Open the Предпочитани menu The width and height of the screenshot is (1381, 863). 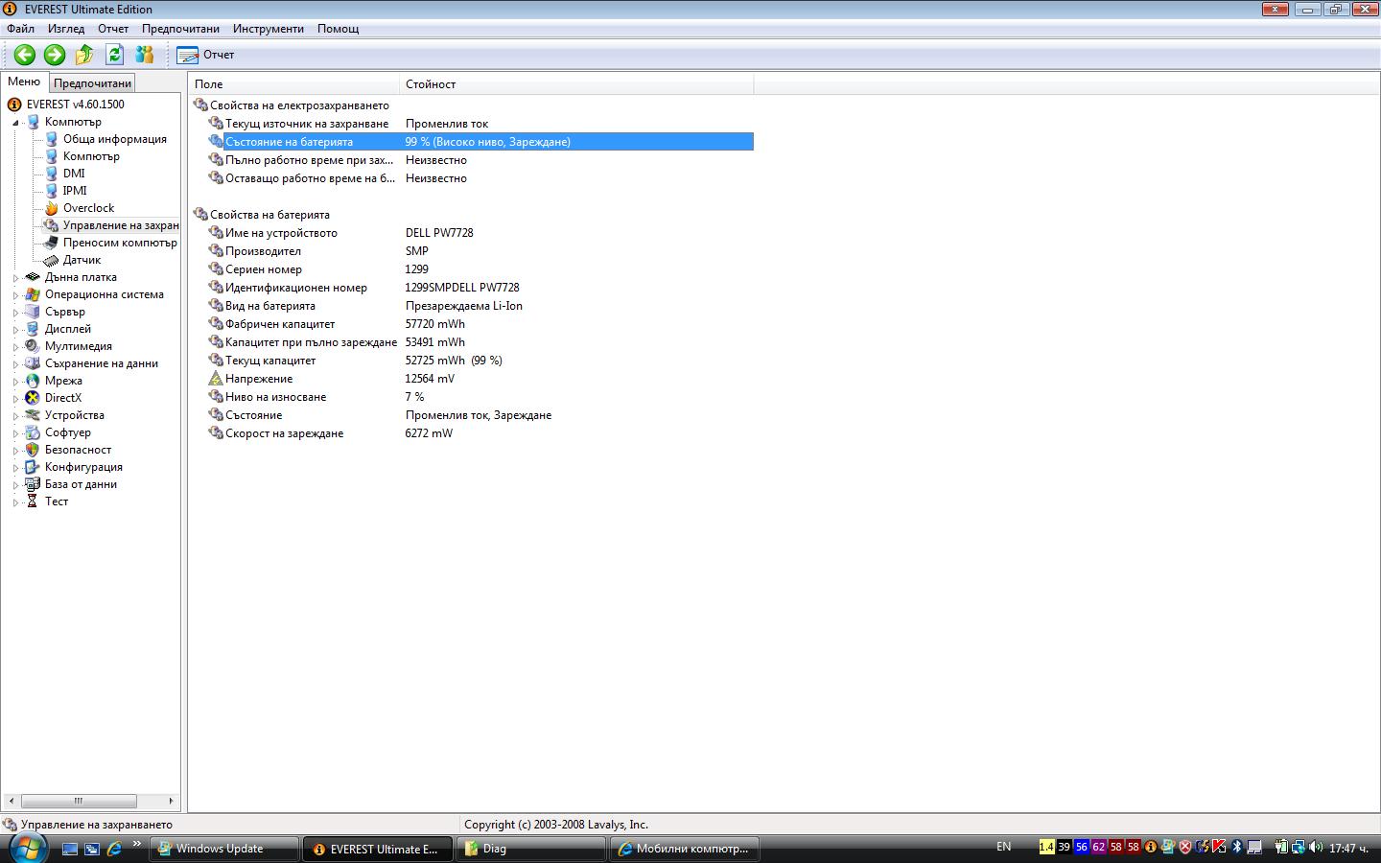(x=180, y=29)
